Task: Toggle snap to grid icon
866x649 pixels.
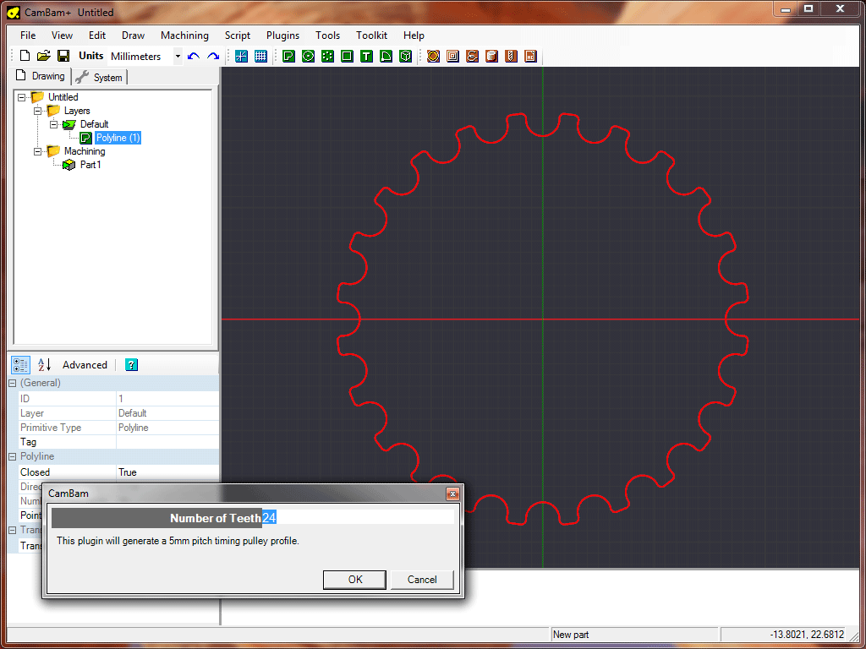Action: (242, 57)
